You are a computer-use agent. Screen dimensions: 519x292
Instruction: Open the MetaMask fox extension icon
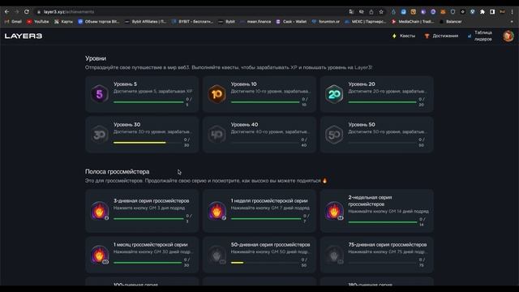[443, 11]
